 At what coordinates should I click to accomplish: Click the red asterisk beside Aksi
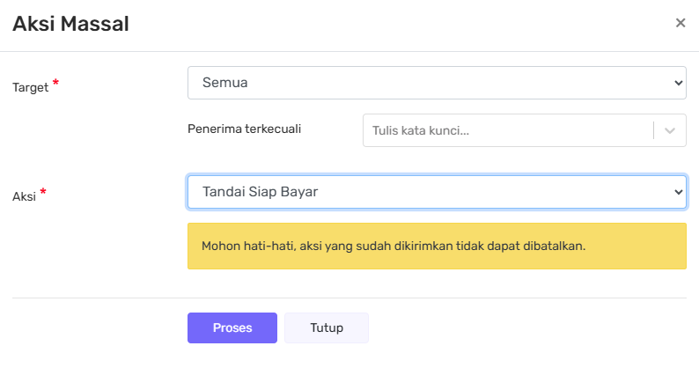click(x=43, y=193)
